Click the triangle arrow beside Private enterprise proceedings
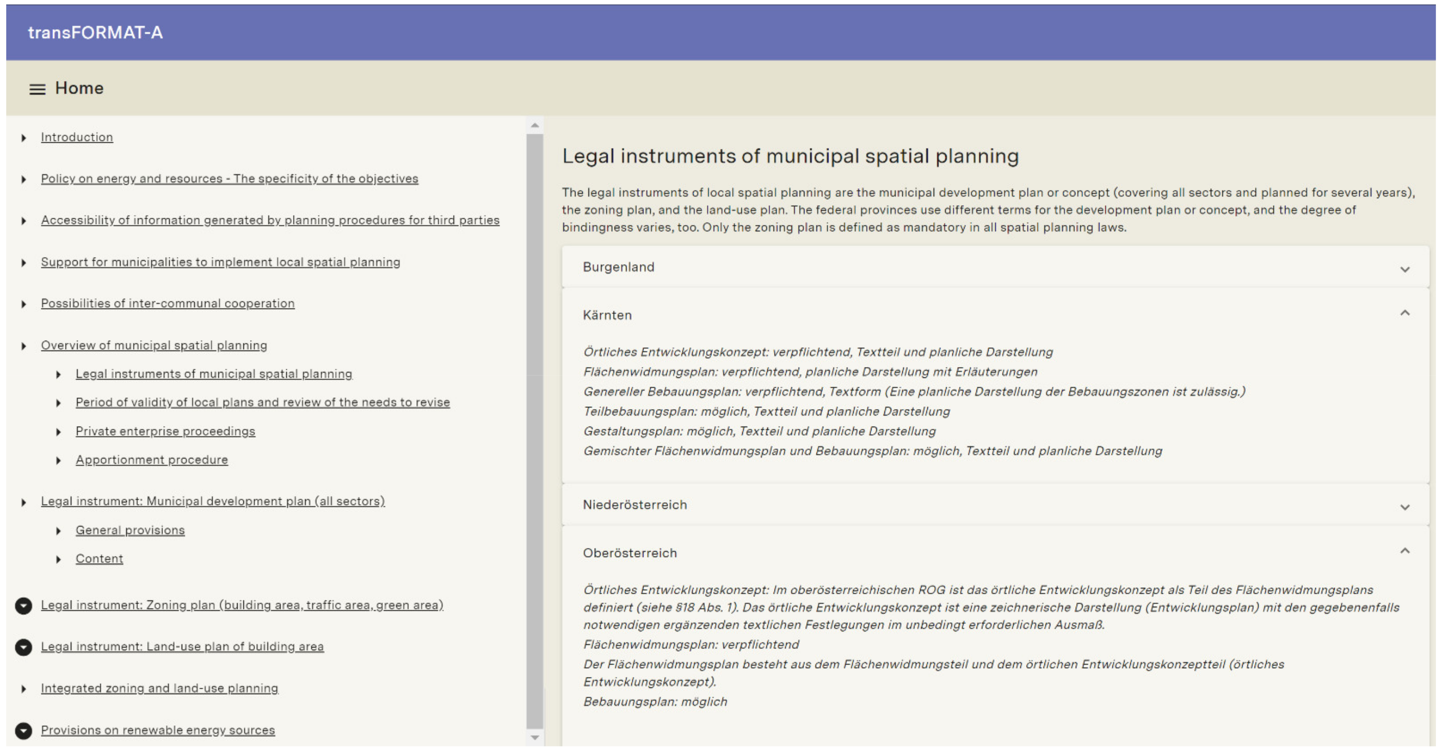 [58, 432]
